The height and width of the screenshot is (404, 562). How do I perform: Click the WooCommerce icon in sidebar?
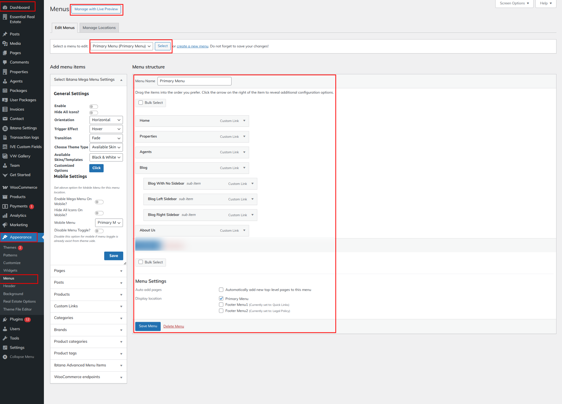(x=5, y=188)
